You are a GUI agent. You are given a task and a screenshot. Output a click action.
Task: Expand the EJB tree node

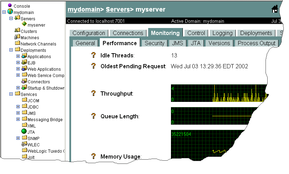(x=18, y=62)
